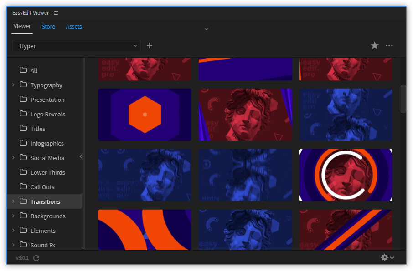The width and height of the screenshot is (413, 271).
Task: Select the Sound Fx category label
Action: point(43,245)
